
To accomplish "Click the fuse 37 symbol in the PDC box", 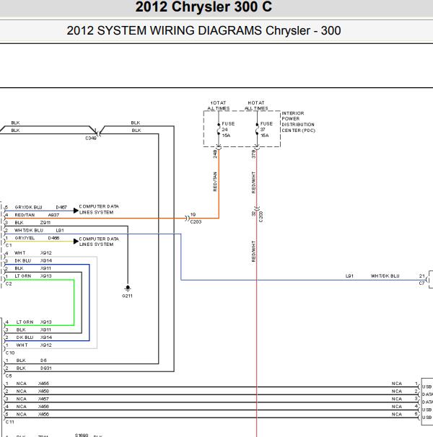I will tap(257, 129).
